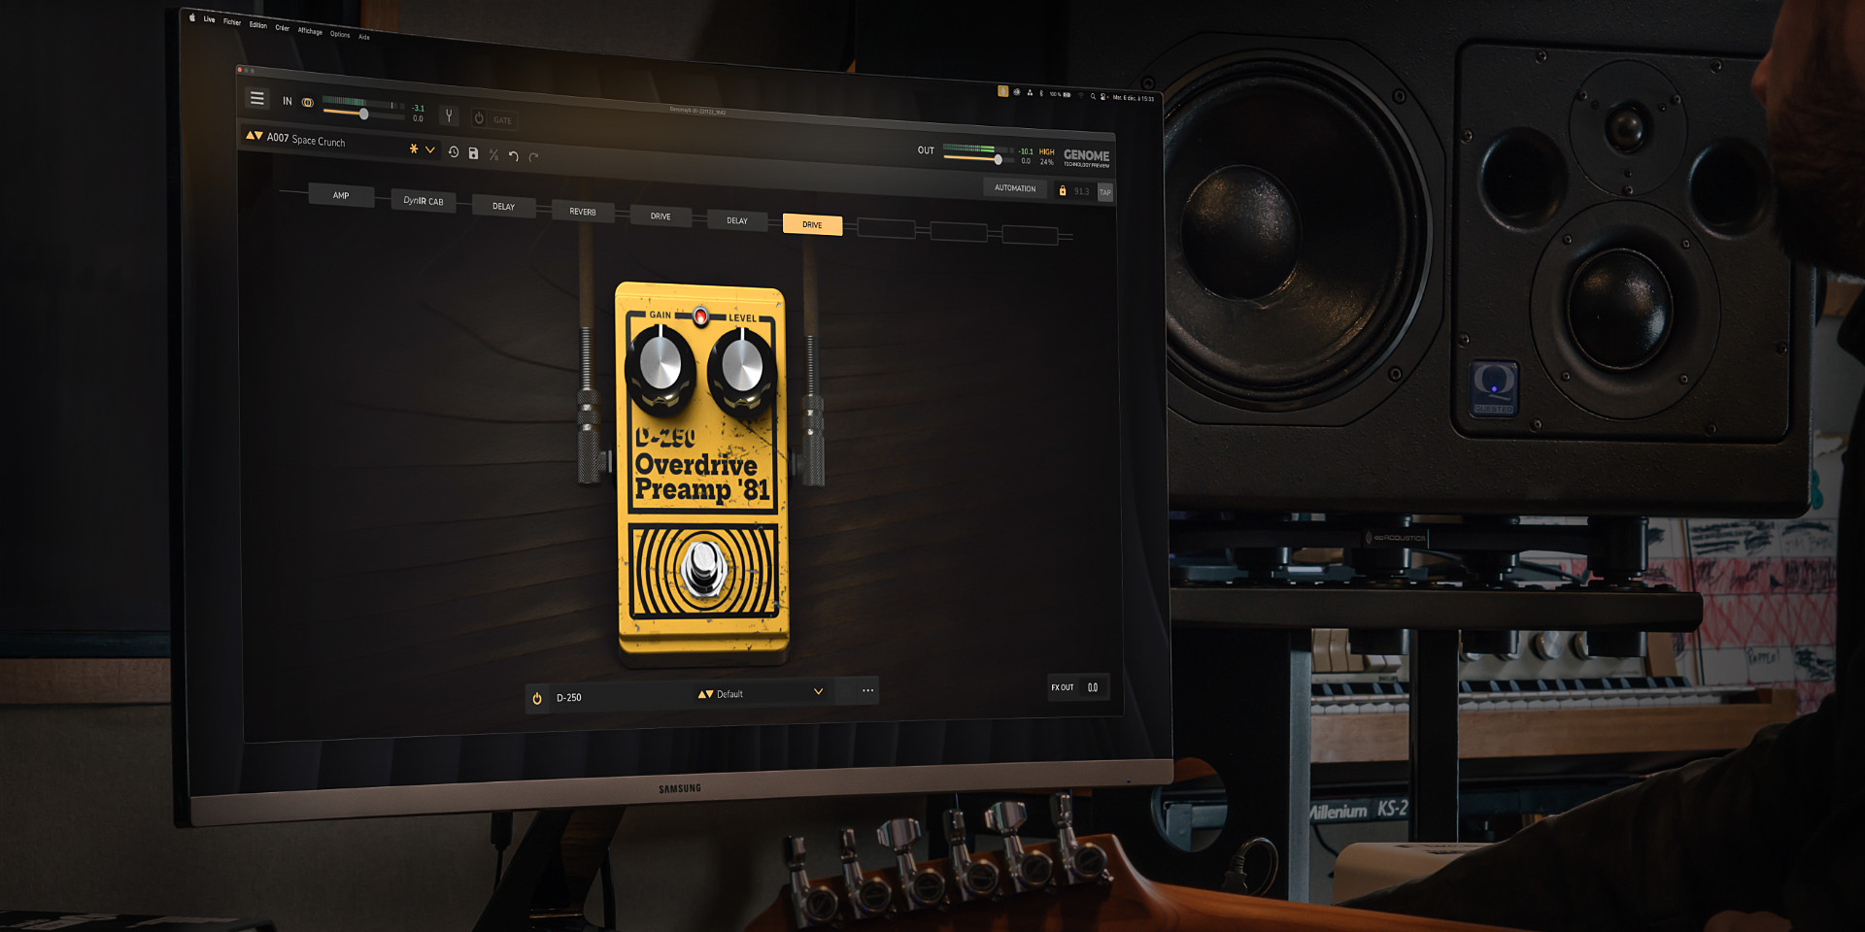The height and width of the screenshot is (932, 1865).
Task: Click the A/B compare icon
Action: coord(493,154)
